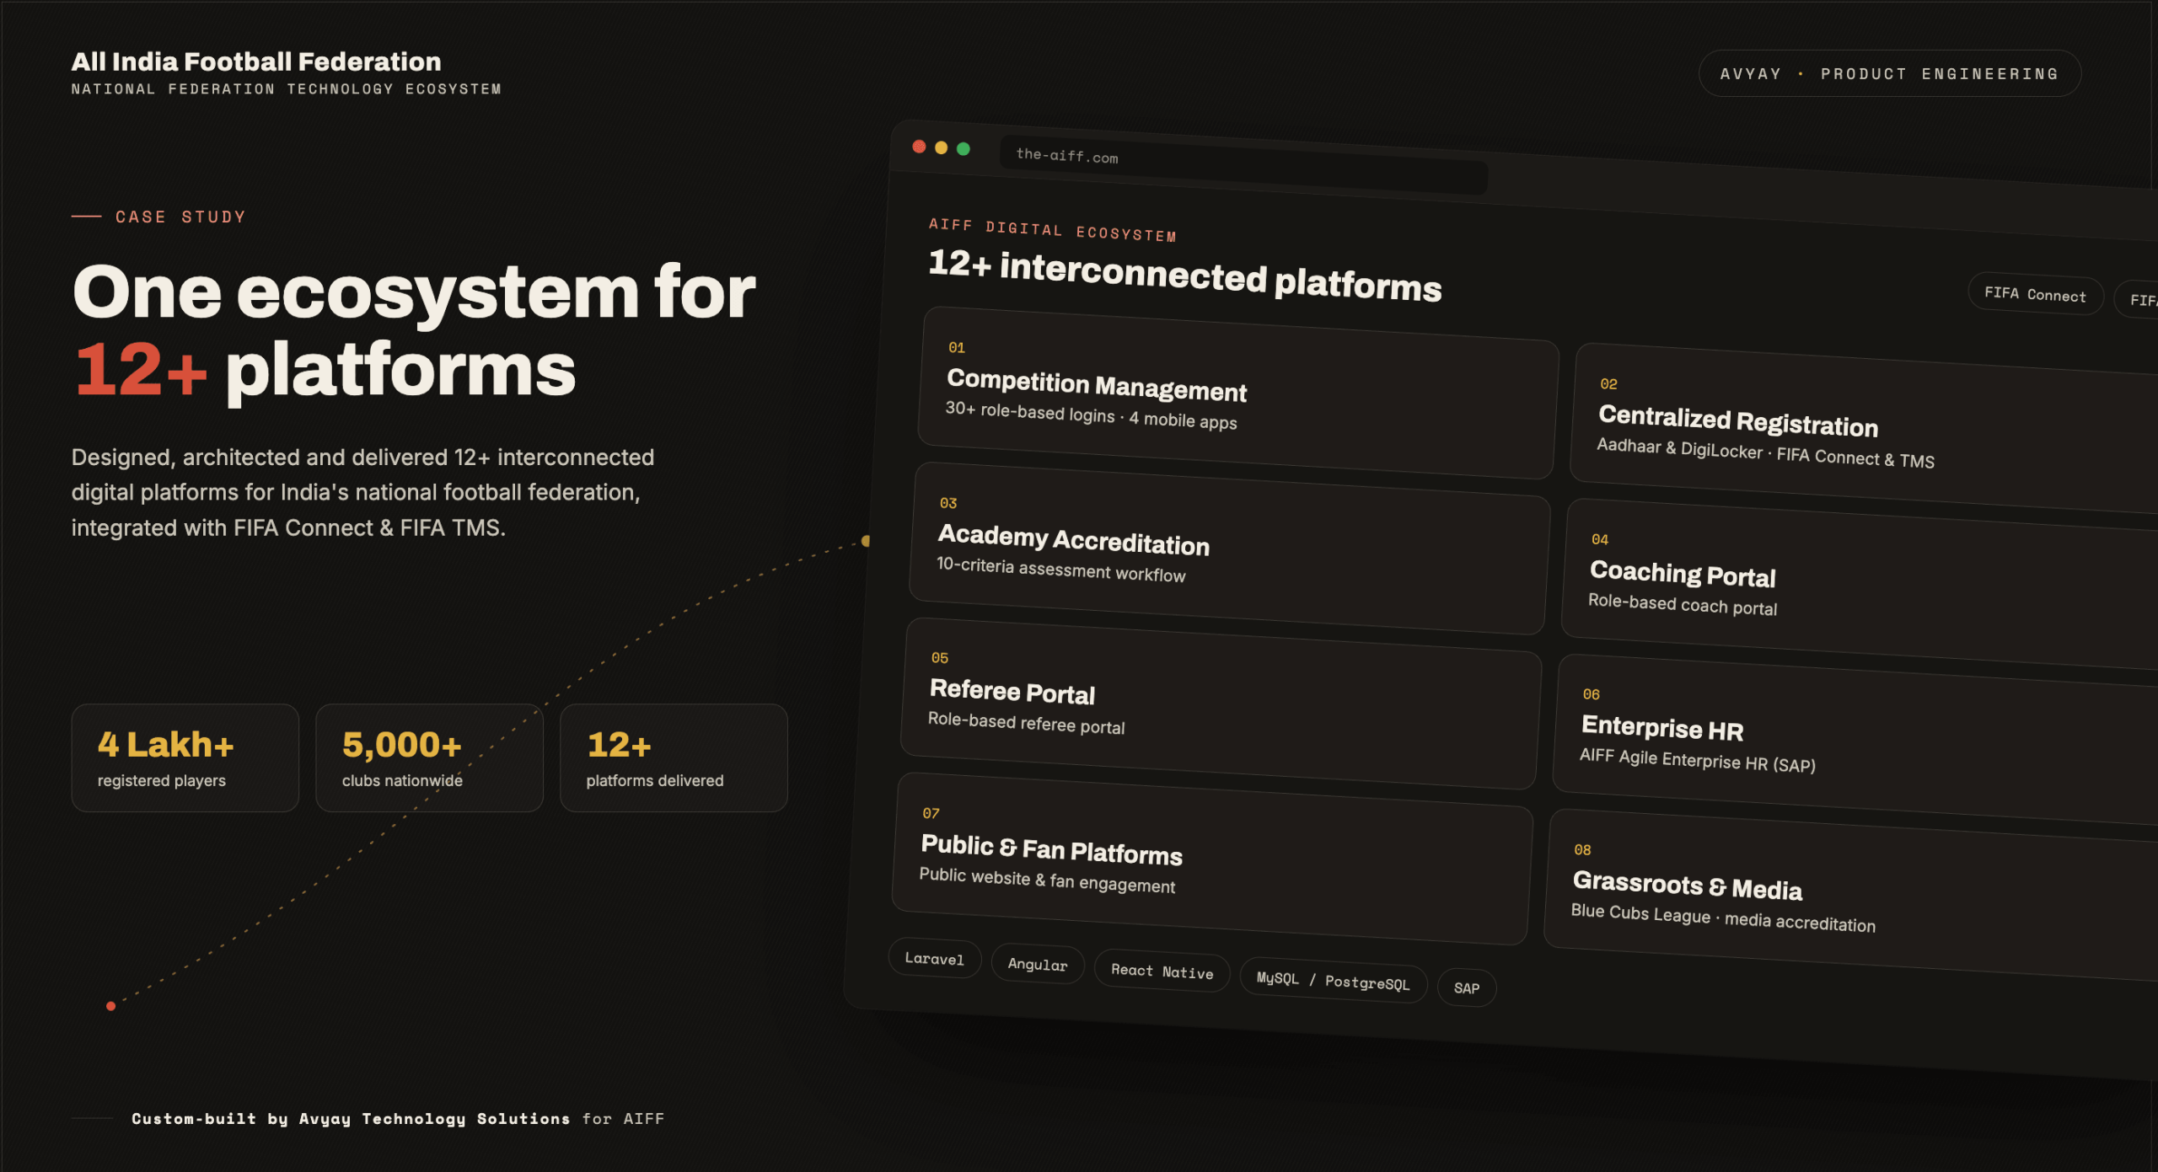Screen dimensions: 2158x1172
Task: Click 'Blue Cubs League · media accreditation' text
Action: point(1723,917)
